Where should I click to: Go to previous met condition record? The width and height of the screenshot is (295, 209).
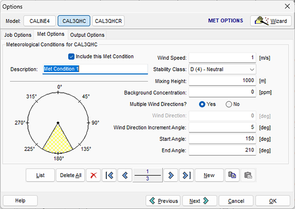click(x=125, y=175)
